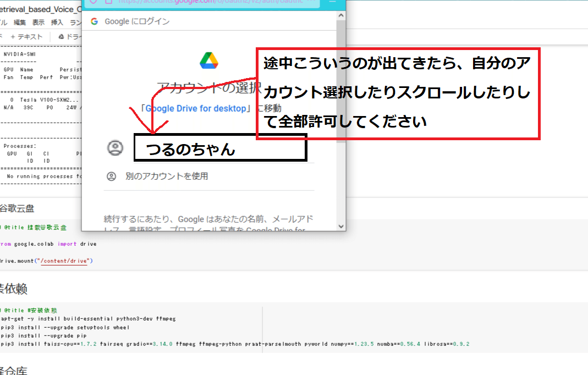Choose 別のアカウントを使用 option
Viewport: 588px width, 375px height.
click(167, 177)
